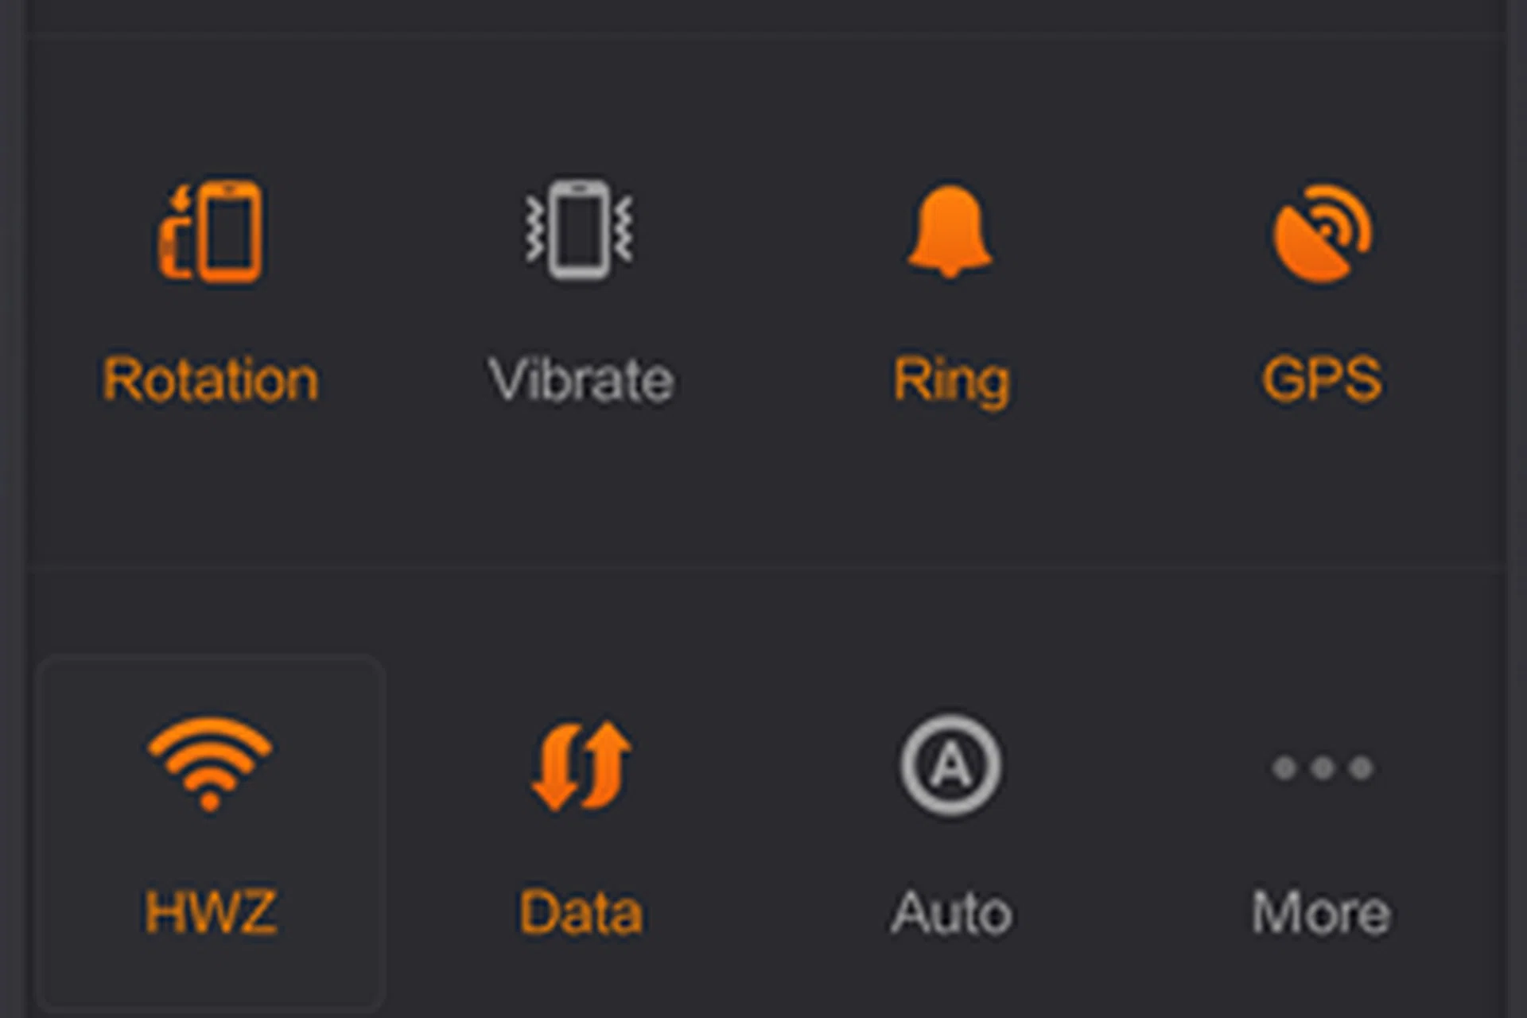Open the three-dot More icon
This screenshot has height=1018, width=1527.
coord(1322,767)
